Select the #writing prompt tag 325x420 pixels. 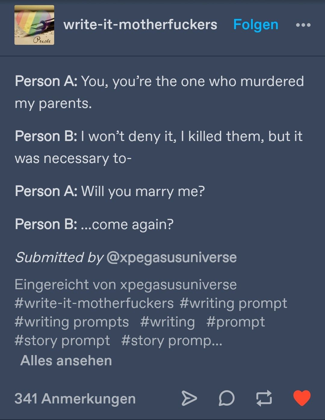coord(233,303)
